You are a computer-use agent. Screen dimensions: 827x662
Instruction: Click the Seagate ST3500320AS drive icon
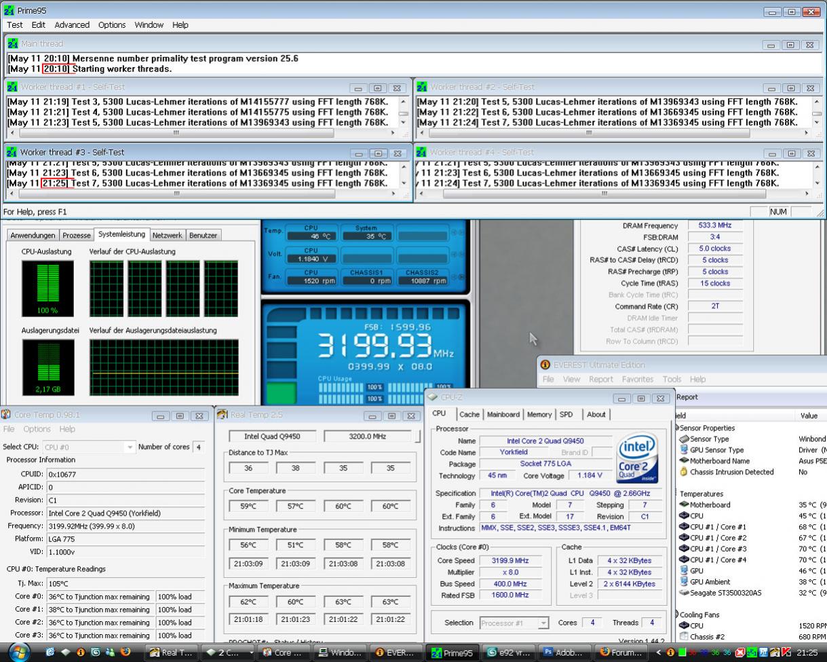pyautogui.click(x=684, y=593)
